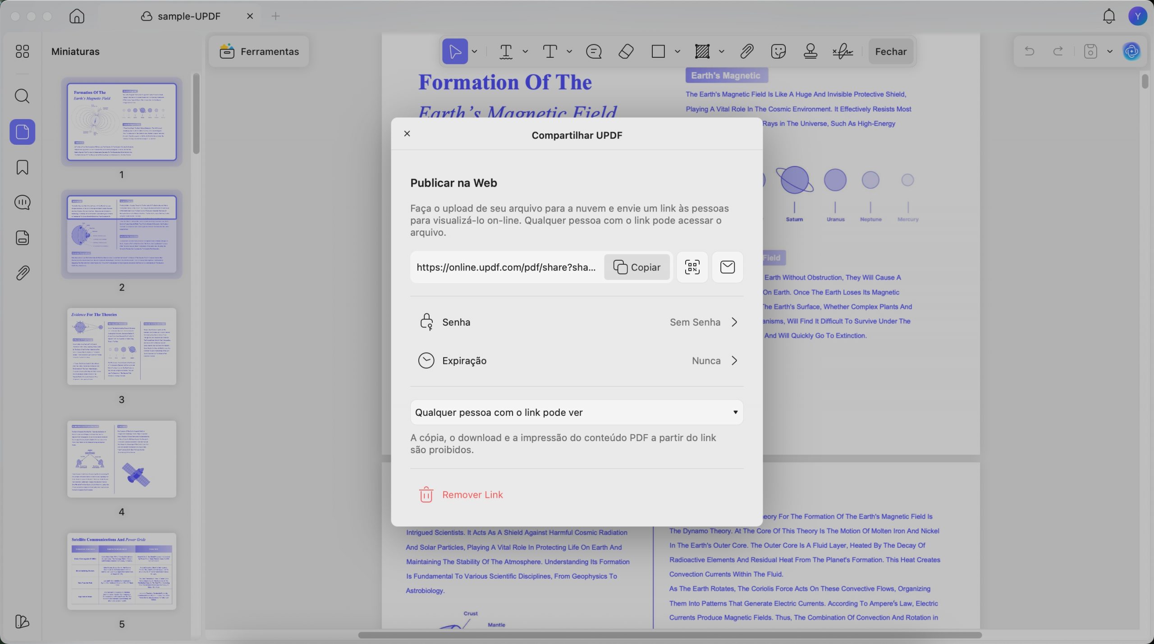The image size is (1154, 644).
Task: Open the sticker tool
Action: point(778,51)
